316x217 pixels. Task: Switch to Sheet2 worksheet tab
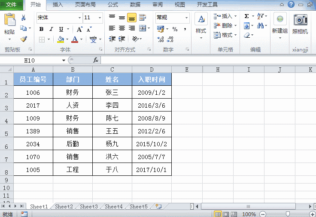[x=64, y=207]
